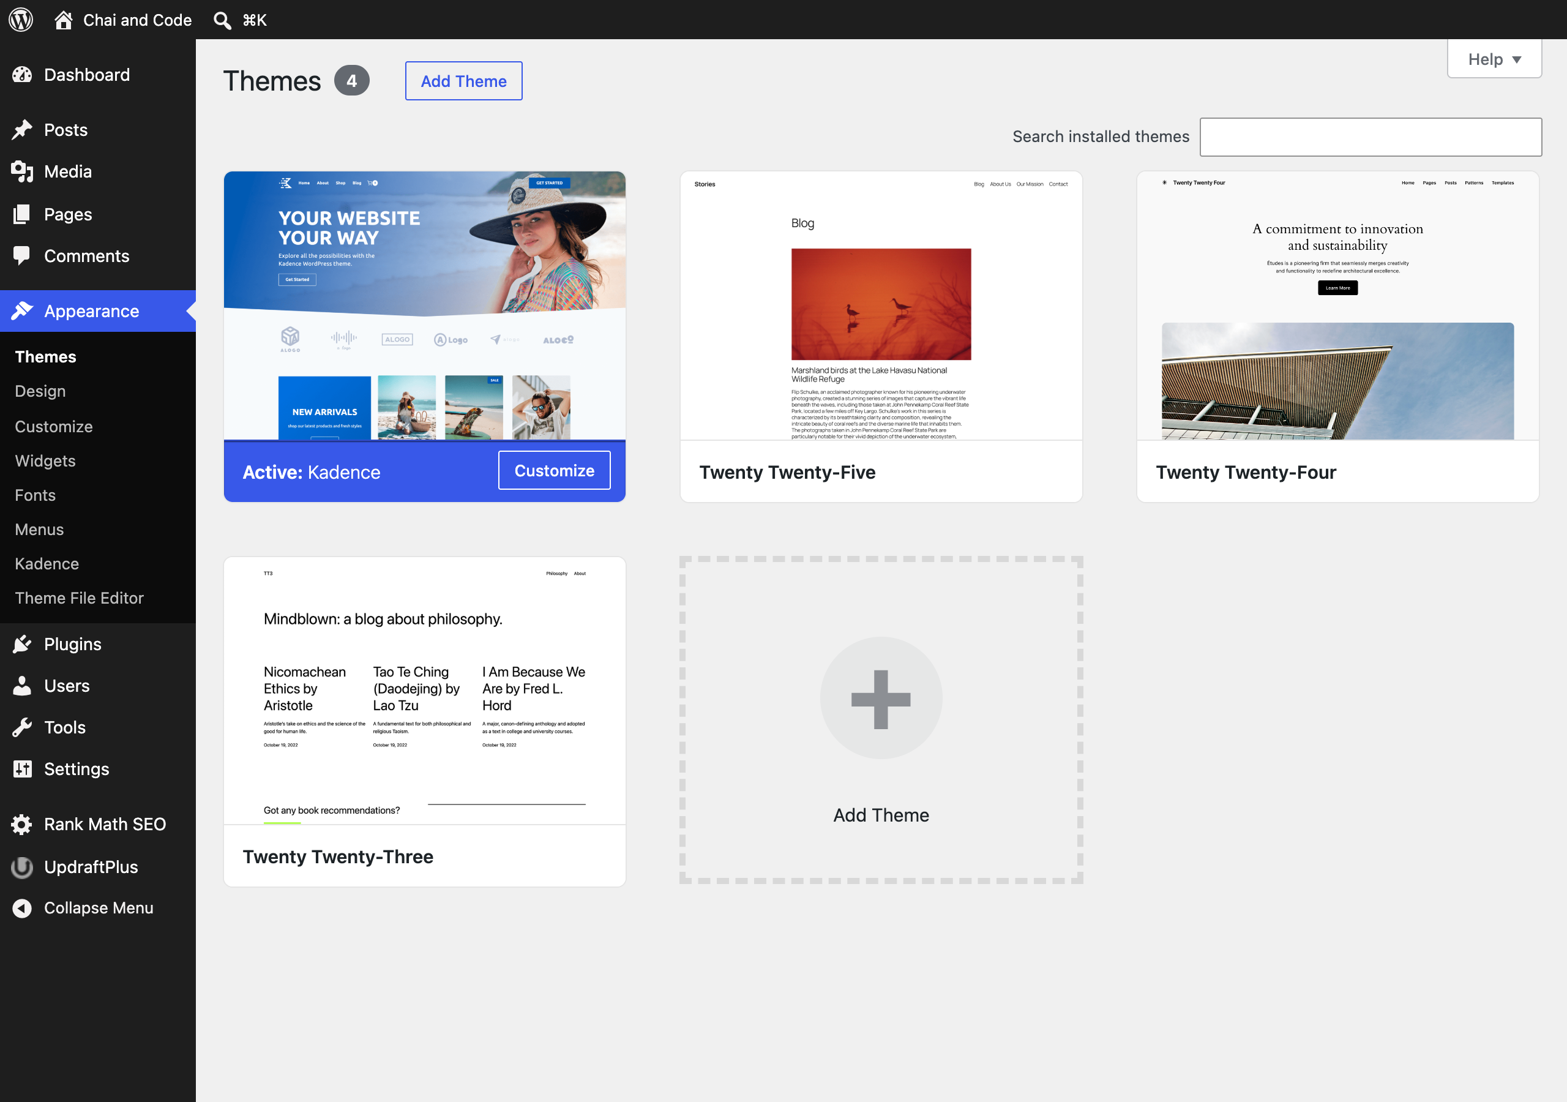The width and height of the screenshot is (1567, 1102).
Task: Click the Comments bubble icon
Action: click(x=22, y=255)
